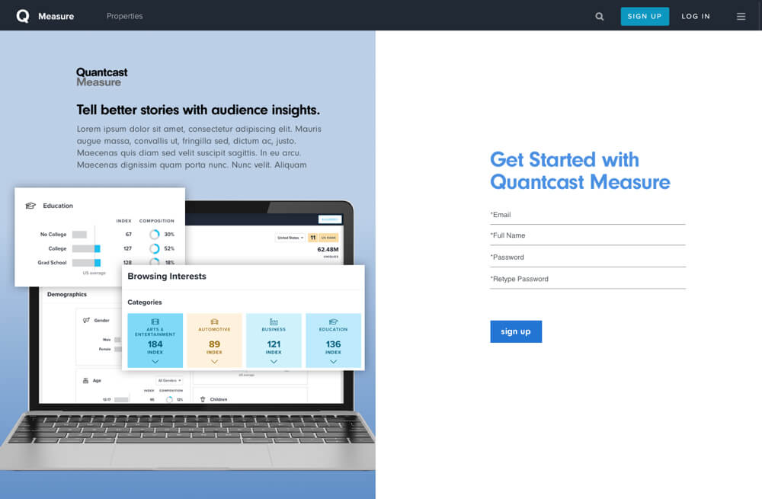Click the Quantcast Q logo in header
This screenshot has height=499, width=762.
(23, 16)
